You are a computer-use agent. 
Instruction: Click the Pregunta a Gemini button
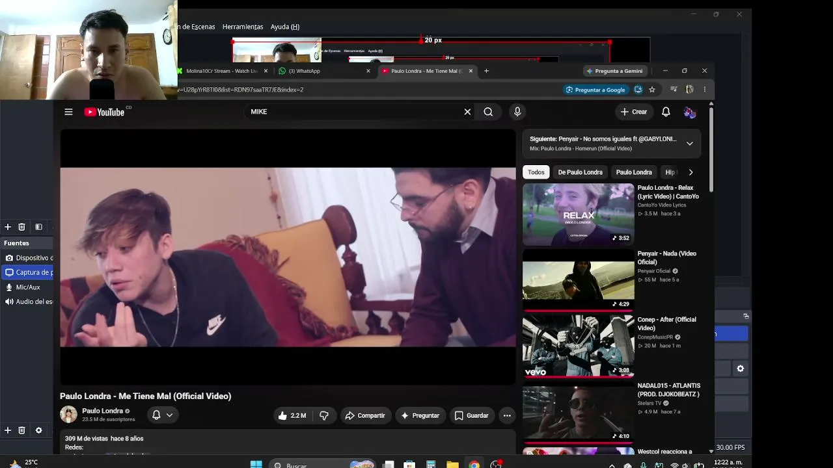(x=615, y=71)
